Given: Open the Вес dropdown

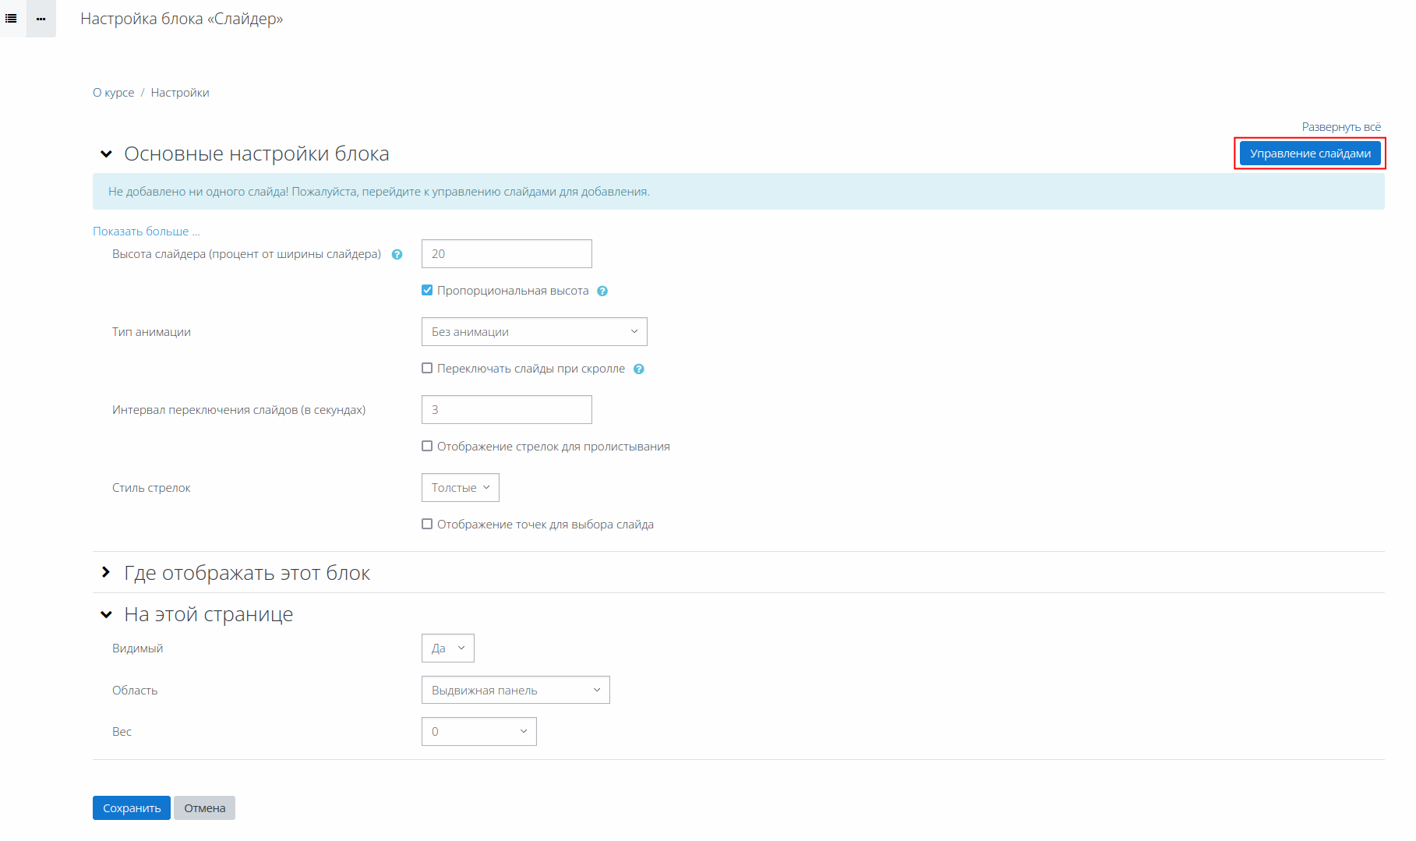Looking at the screenshot, I should tap(478, 731).
